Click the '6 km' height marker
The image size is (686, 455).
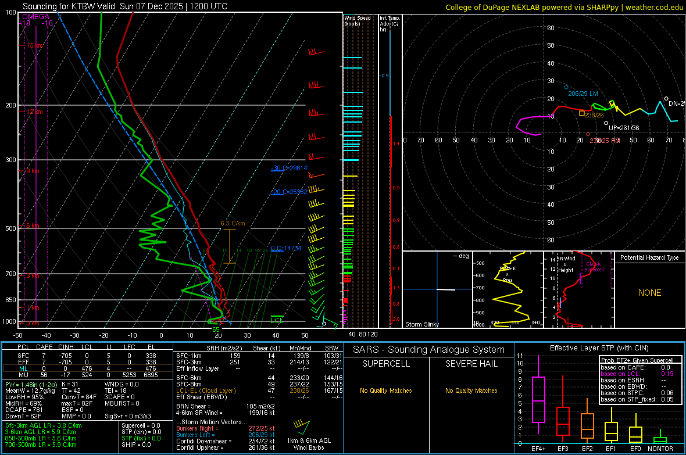(33, 225)
